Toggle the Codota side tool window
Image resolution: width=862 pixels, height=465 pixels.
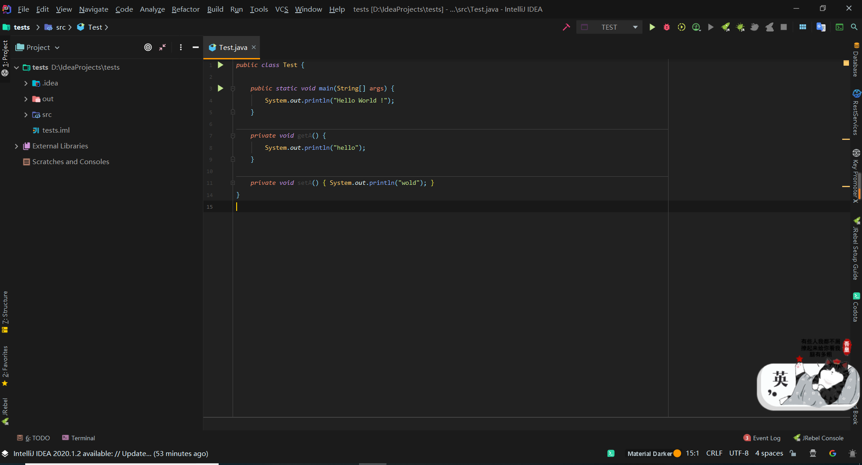pyautogui.click(x=856, y=307)
